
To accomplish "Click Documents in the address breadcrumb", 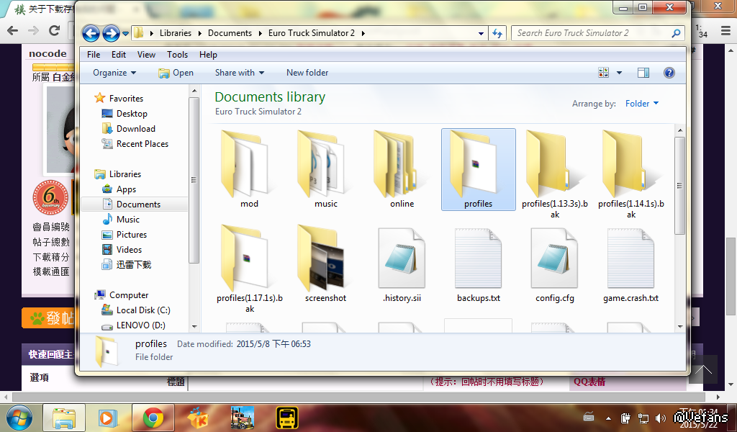I will (x=230, y=33).
